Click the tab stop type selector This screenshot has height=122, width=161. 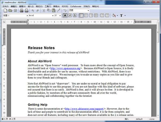pyautogui.click(x=4, y=22)
